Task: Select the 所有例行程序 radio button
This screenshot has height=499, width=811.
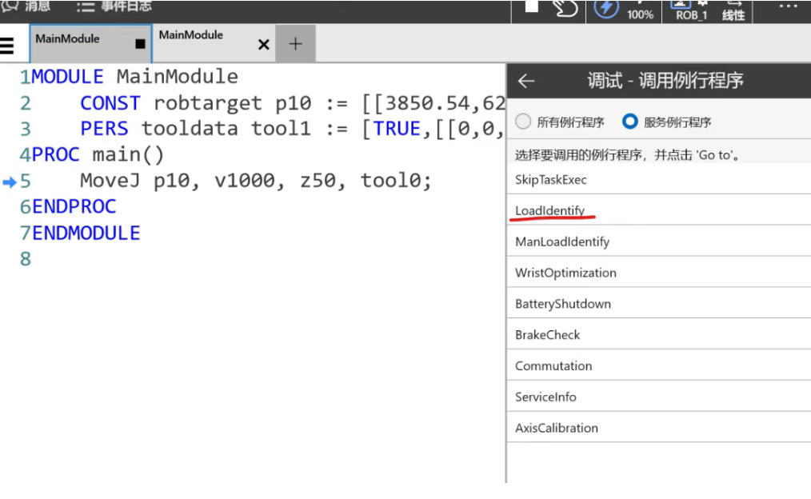Action: [523, 122]
